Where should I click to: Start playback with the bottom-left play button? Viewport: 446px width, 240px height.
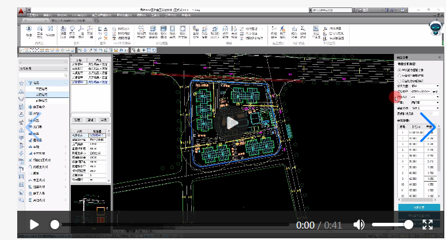[34, 225]
